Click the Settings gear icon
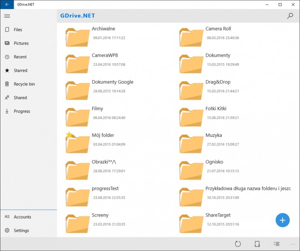 7,230
